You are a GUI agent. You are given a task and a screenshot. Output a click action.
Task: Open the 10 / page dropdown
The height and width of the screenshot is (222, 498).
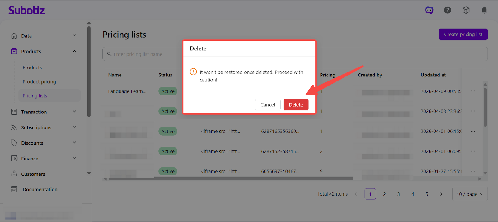(x=470, y=194)
